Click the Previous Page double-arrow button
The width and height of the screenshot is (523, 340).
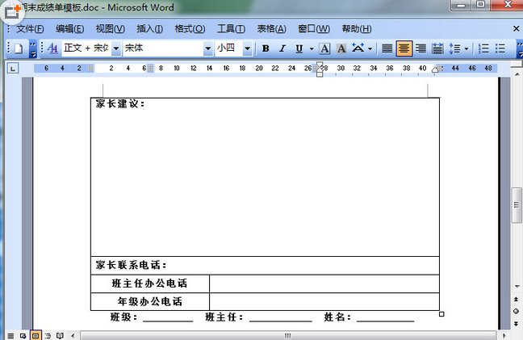517,300
